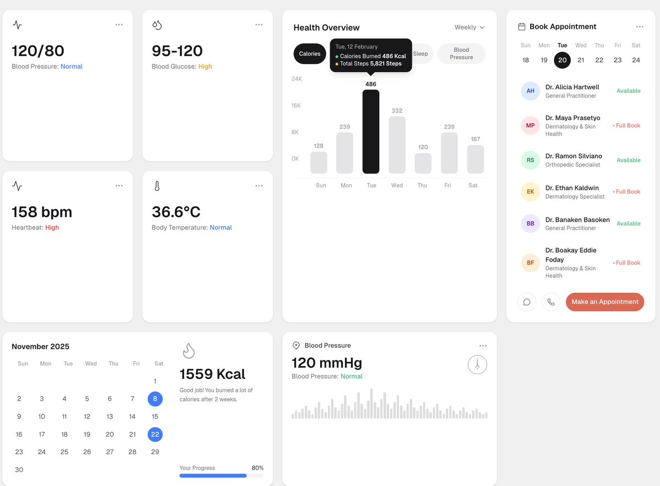Select November 30 on the calendar
This screenshot has height=486, width=660.
19,469
